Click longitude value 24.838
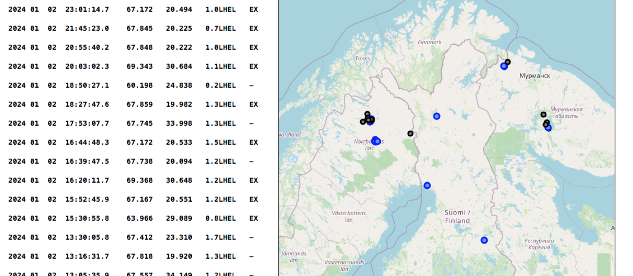The width and height of the screenshot is (633, 276). pyautogui.click(x=179, y=85)
